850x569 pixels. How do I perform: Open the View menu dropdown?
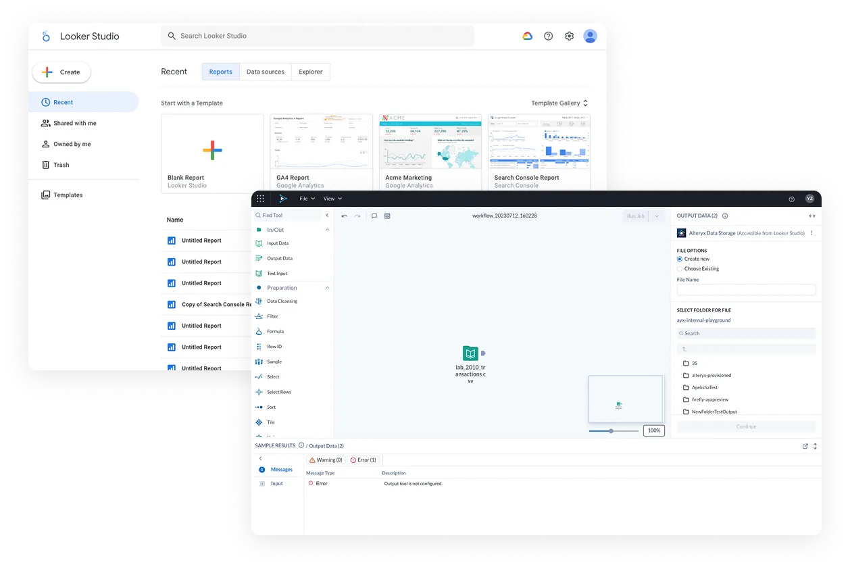(x=332, y=199)
